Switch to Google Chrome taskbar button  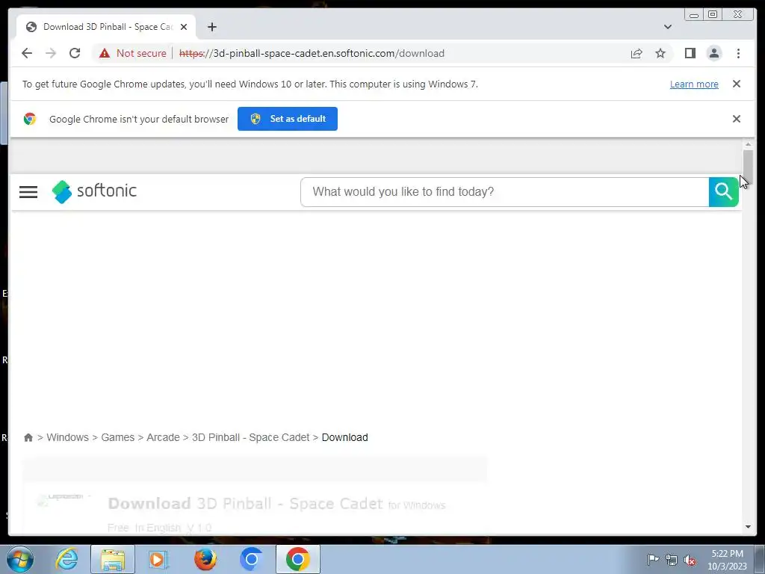click(x=298, y=559)
